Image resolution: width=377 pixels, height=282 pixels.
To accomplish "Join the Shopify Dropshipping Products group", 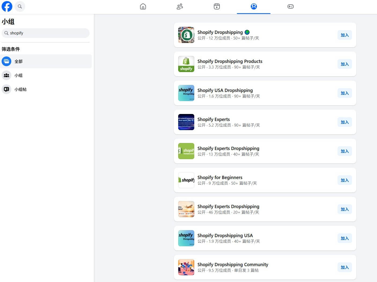I will 345,64.
